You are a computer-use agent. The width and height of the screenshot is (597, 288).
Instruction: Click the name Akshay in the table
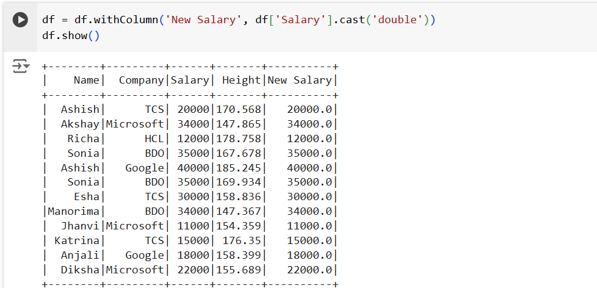80,124
